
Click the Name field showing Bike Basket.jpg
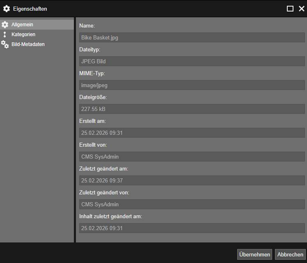click(x=192, y=37)
